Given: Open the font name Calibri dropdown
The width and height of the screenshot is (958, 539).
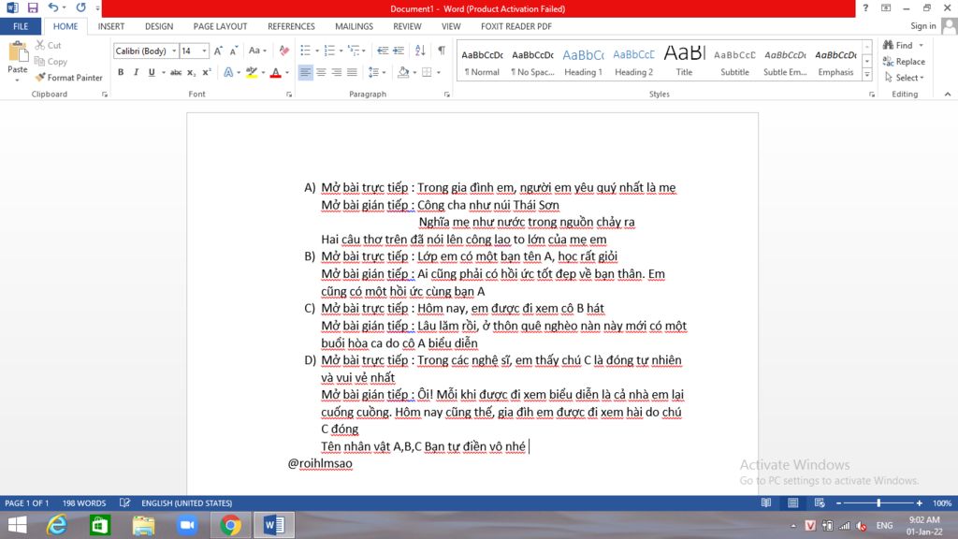Looking at the screenshot, I should [174, 51].
